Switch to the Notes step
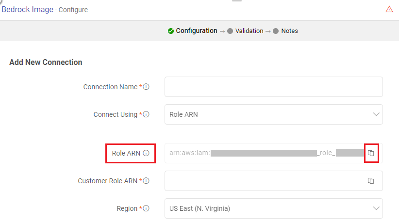The width and height of the screenshot is (399, 222). point(289,31)
